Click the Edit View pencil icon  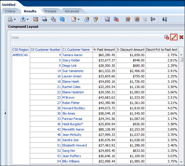(x=174, y=37)
